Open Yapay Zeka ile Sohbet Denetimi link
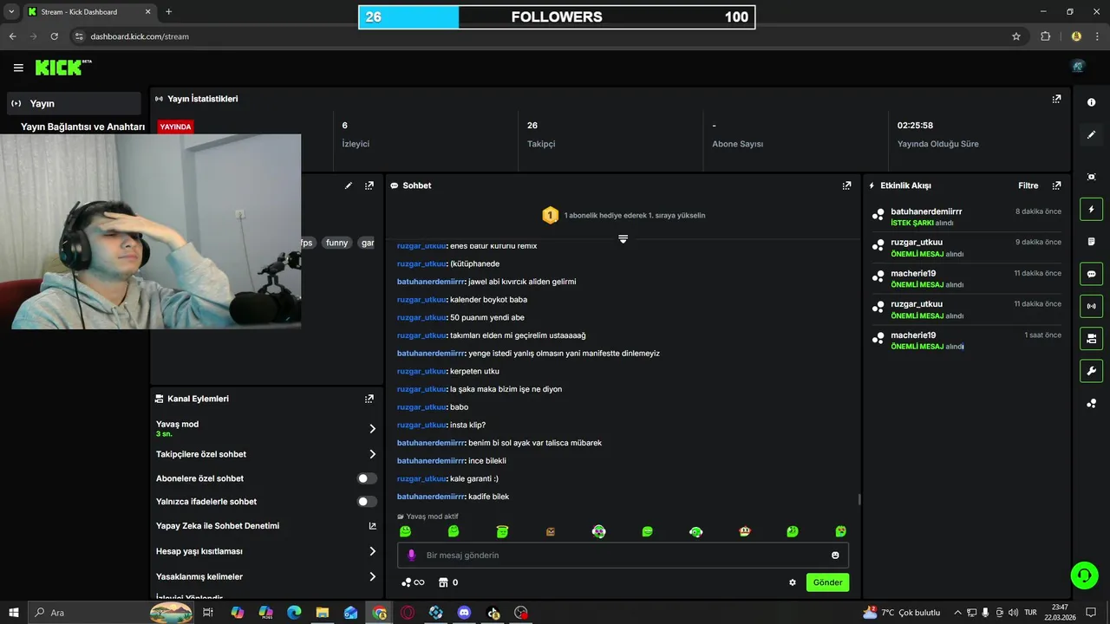 point(265,526)
